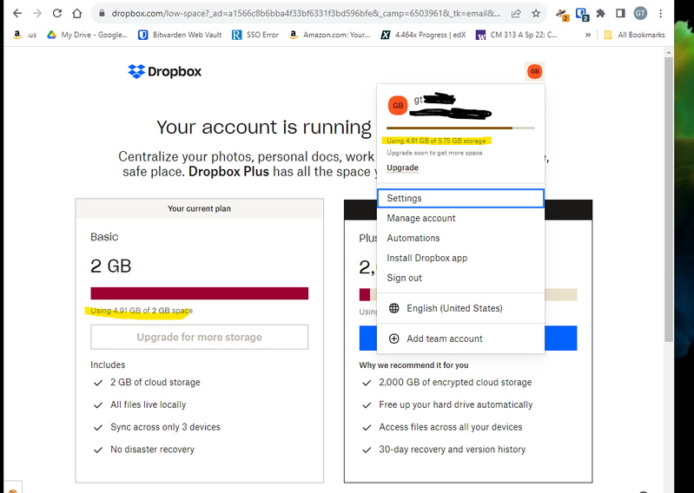Image resolution: width=694 pixels, height=493 pixels.
Task: Select Manage account menu item
Action: (x=460, y=218)
